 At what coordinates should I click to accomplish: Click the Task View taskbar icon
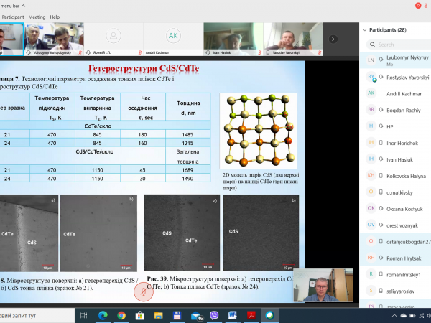[84, 315]
